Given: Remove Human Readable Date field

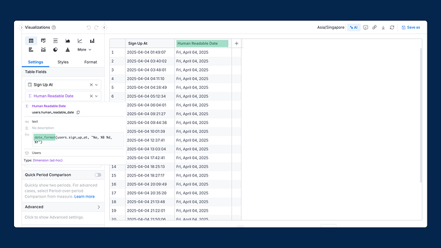Looking at the screenshot, I should 91,96.
